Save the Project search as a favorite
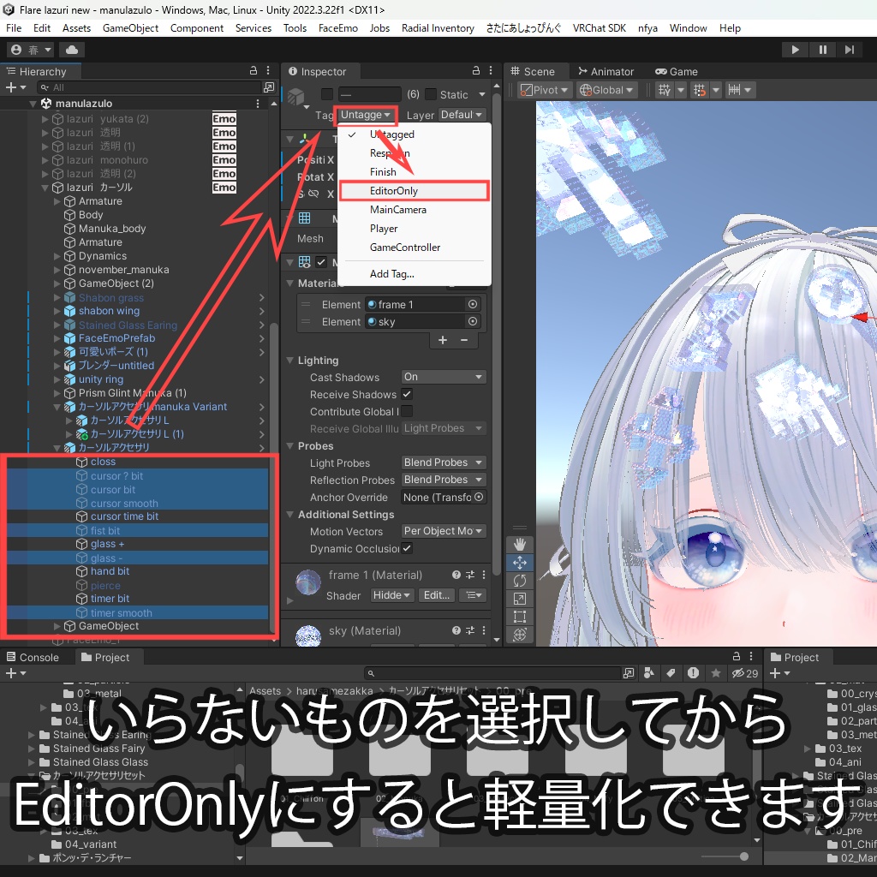This screenshot has height=877, width=877. (x=715, y=673)
